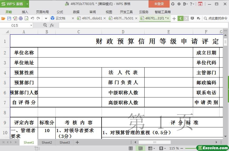229x151 pixels.
Task: Open a new document tab with plus button
Action: point(174,18)
